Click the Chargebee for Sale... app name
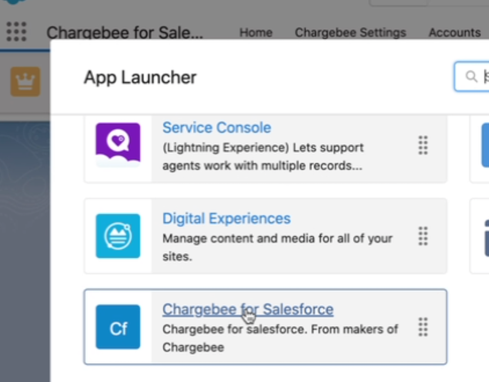 pyautogui.click(x=125, y=32)
